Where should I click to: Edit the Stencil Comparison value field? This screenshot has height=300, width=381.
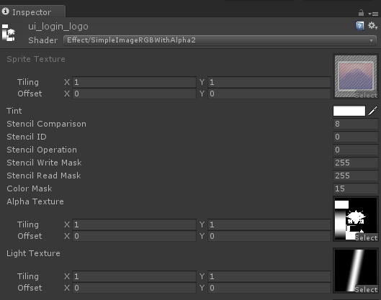[356, 124]
